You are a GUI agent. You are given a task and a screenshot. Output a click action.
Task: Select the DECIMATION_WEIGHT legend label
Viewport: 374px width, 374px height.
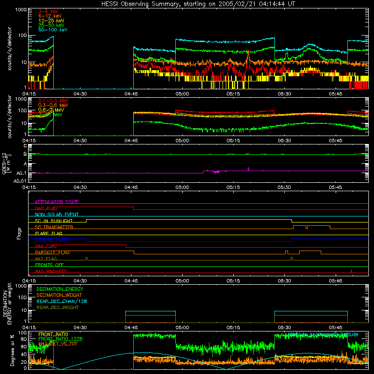pyautogui.click(x=59, y=295)
